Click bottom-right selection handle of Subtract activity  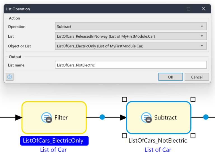click(193, 136)
